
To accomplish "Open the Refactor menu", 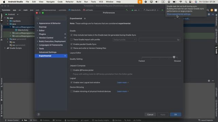I will click(69, 2).
